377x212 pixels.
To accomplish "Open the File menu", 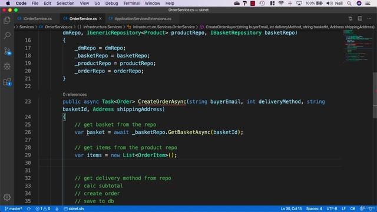I will click(35, 3).
